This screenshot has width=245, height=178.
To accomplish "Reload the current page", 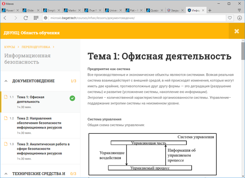I will click(x=26, y=18).
